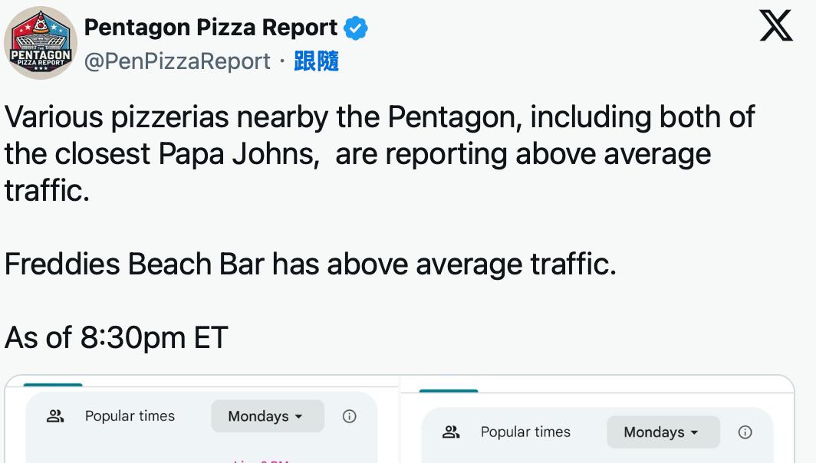816x463 pixels.
Task: Open the @PenPizzaReport handle link
Action: click(x=176, y=61)
